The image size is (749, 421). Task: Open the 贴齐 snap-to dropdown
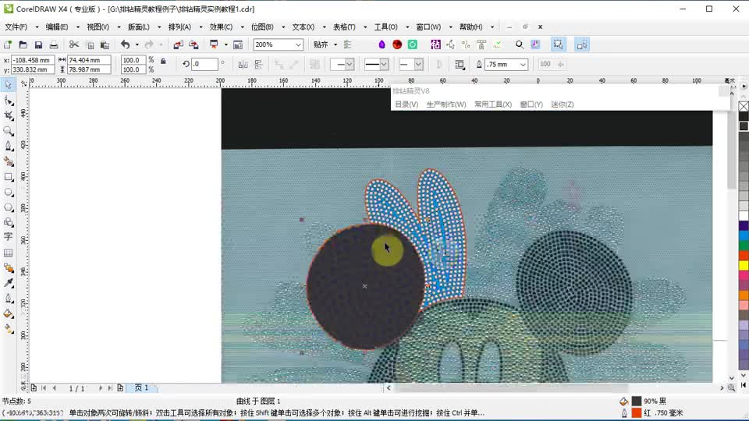[325, 45]
